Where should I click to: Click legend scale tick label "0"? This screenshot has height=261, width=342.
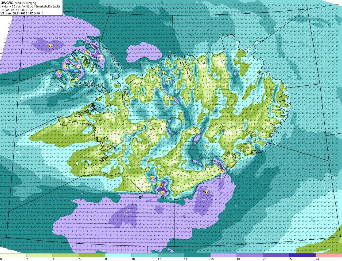1,259
